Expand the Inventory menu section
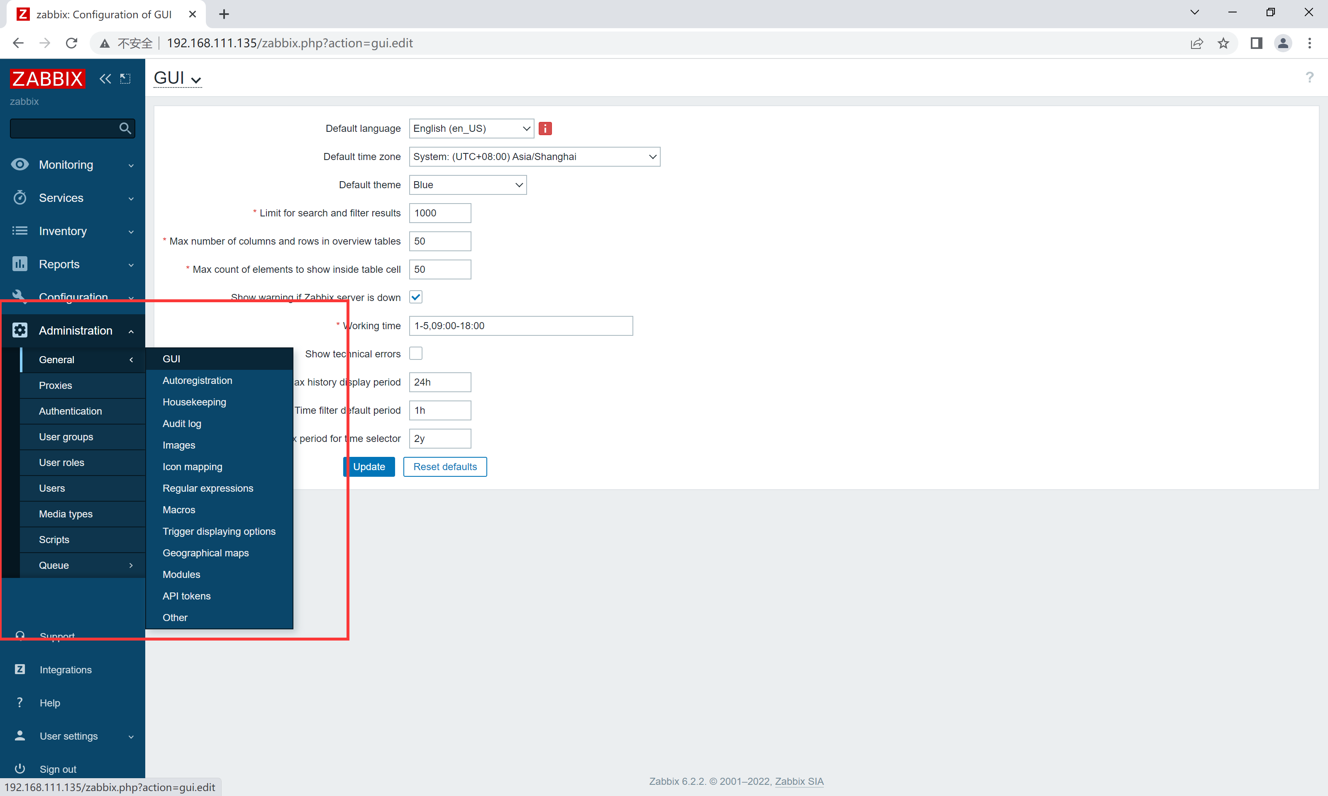 [131, 232]
